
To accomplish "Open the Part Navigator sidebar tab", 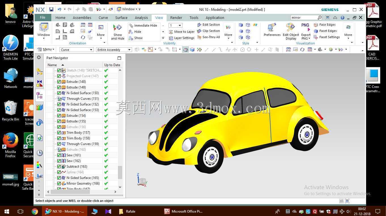I will [x=39, y=96].
